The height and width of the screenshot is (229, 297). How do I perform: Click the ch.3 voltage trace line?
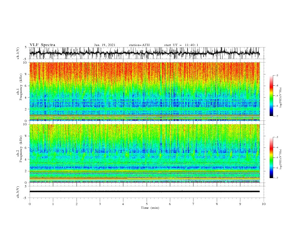[144, 192]
